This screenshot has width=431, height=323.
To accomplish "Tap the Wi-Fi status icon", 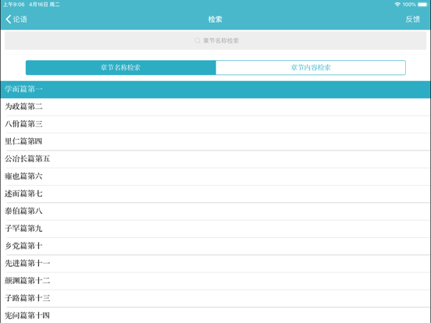I will click(x=397, y=5).
